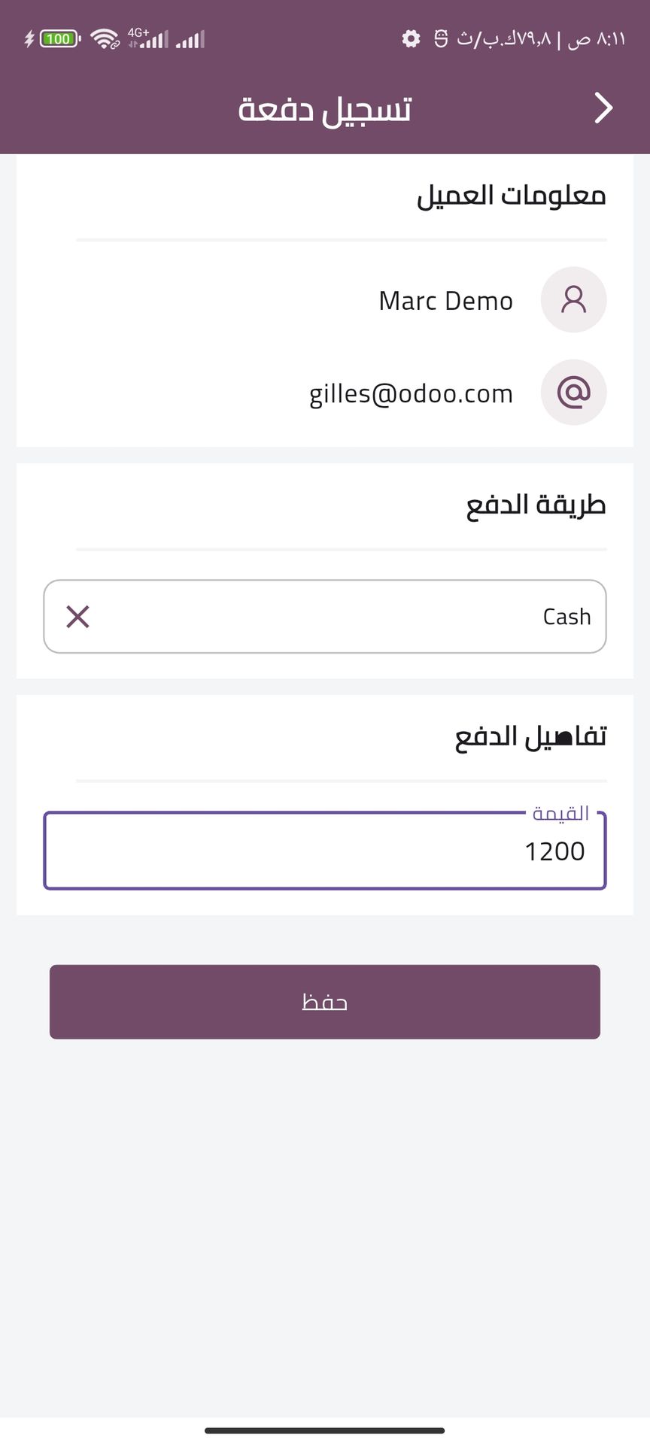Viewport: 650px width, 1444px height.
Task: Tap the تفاصيل الدفع section header
Action: [x=530, y=736]
